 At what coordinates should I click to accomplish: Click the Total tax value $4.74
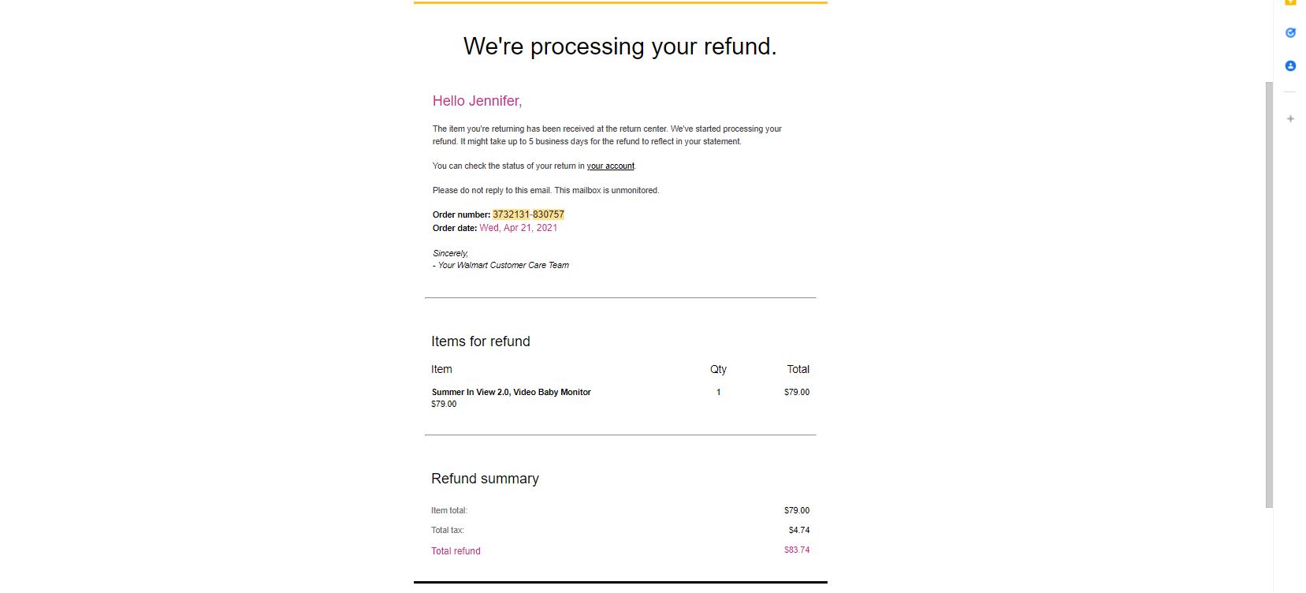tap(799, 531)
